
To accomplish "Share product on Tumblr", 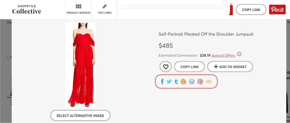I will (176, 82).
